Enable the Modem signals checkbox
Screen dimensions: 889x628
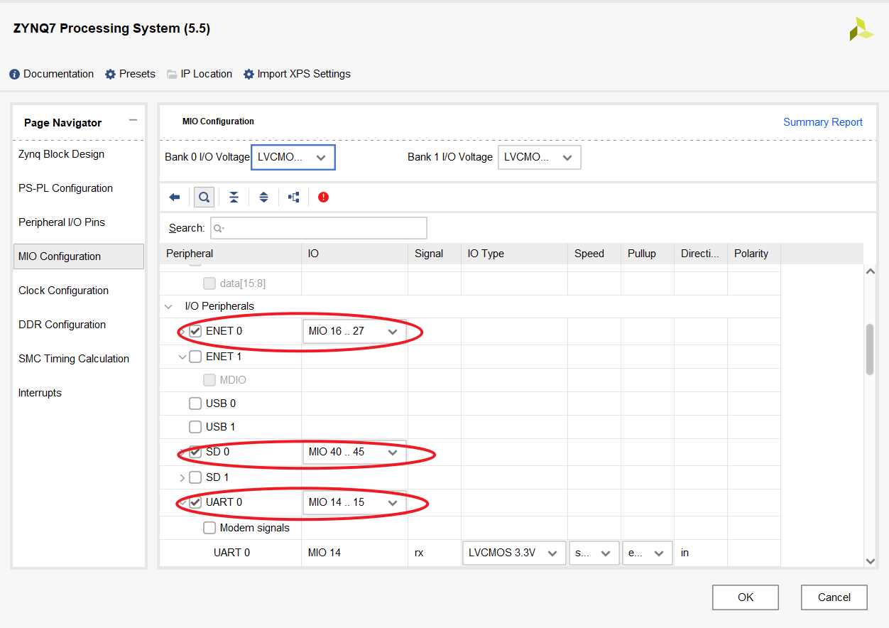coord(209,528)
